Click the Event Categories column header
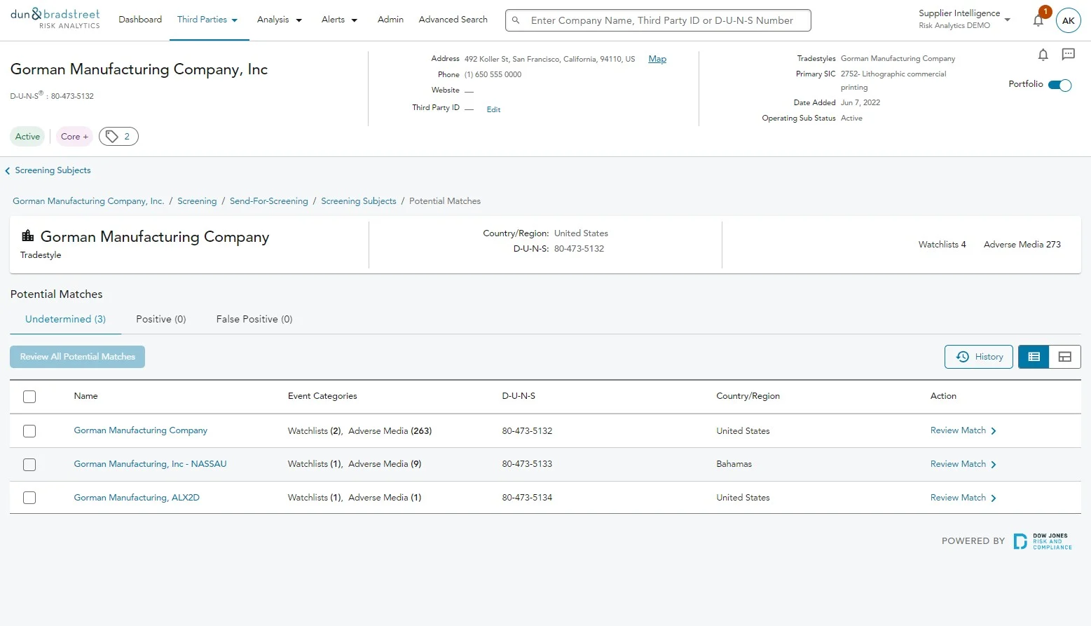The image size is (1091, 626). [x=322, y=396]
